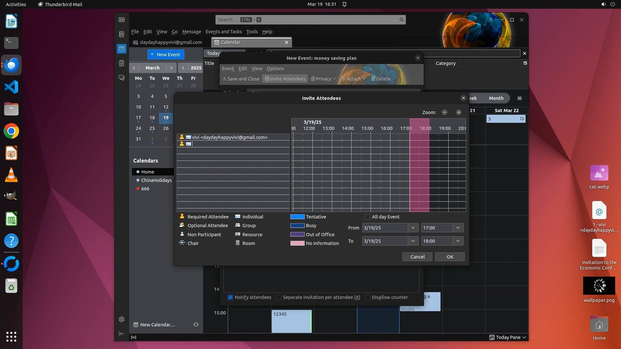Uncheck Notify attendees

pyautogui.click(x=230, y=297)
